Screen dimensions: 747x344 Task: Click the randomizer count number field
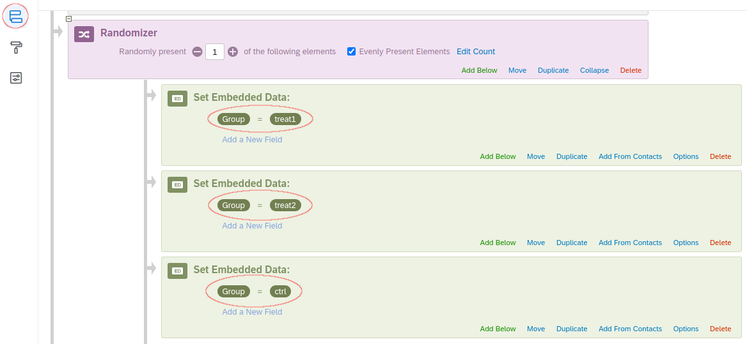click(x=215, y=52)
